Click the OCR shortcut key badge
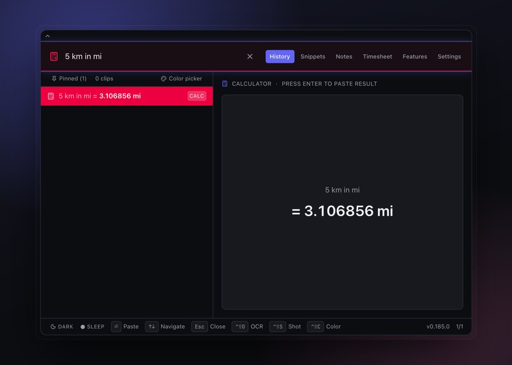 [240, 327]
